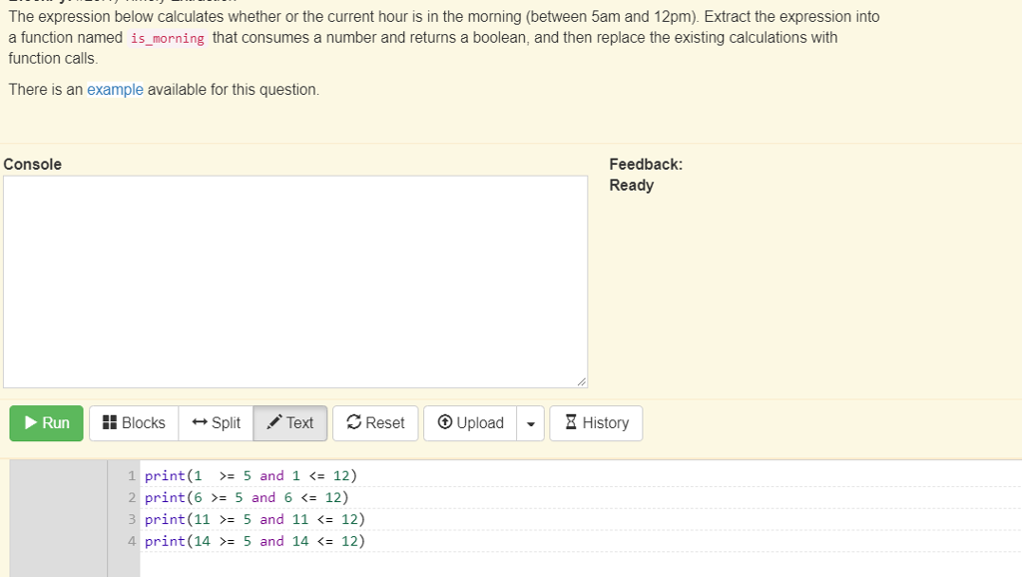Screen dimensions: 1022x577
Task: Click line number 2 in the gutter
Action: 132,497
